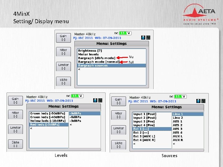Click the blue lock icon in the top panel
This screenshot has width=223, height=167.
(x=143, y=37)
